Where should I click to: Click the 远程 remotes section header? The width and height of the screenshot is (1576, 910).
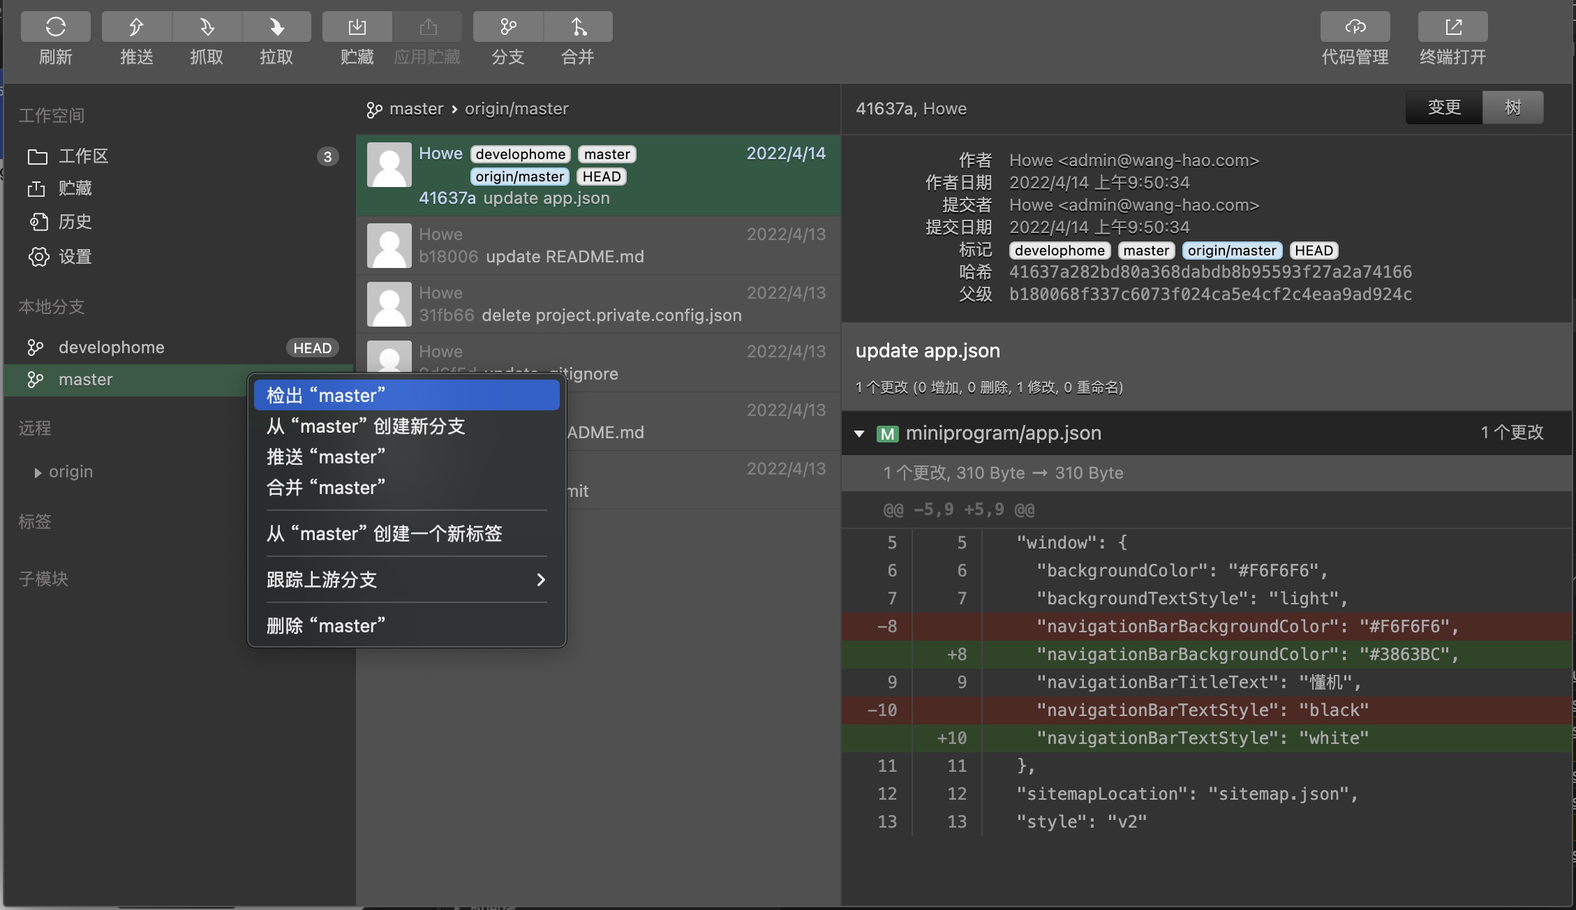[35, 428]
